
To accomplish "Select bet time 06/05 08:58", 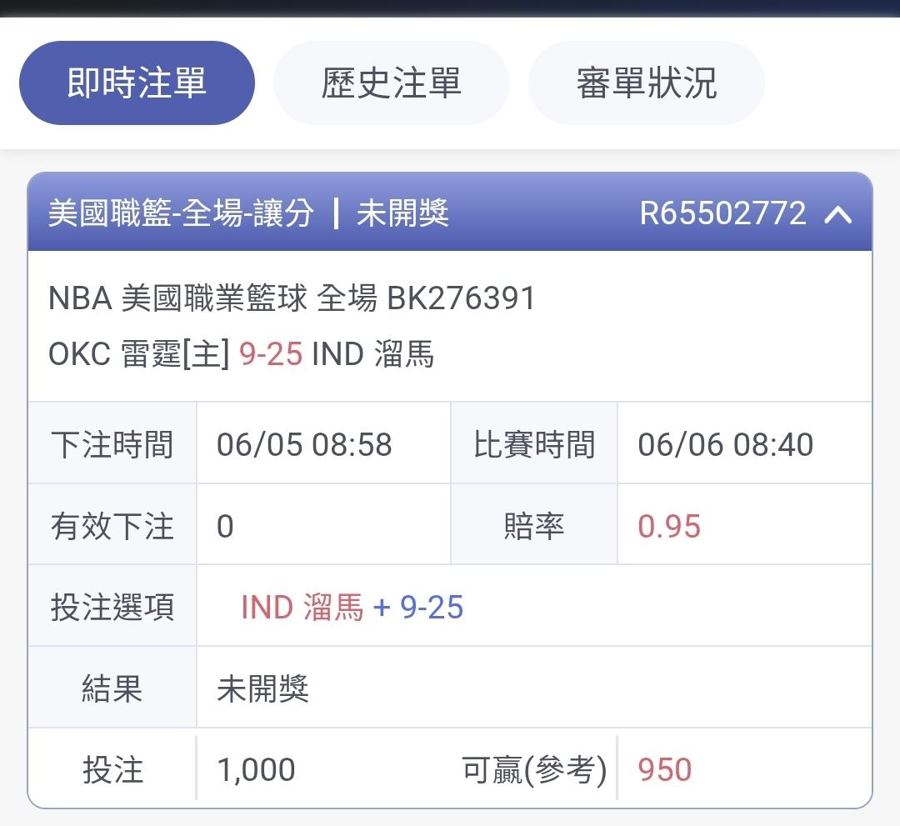I will coord(304,445).
